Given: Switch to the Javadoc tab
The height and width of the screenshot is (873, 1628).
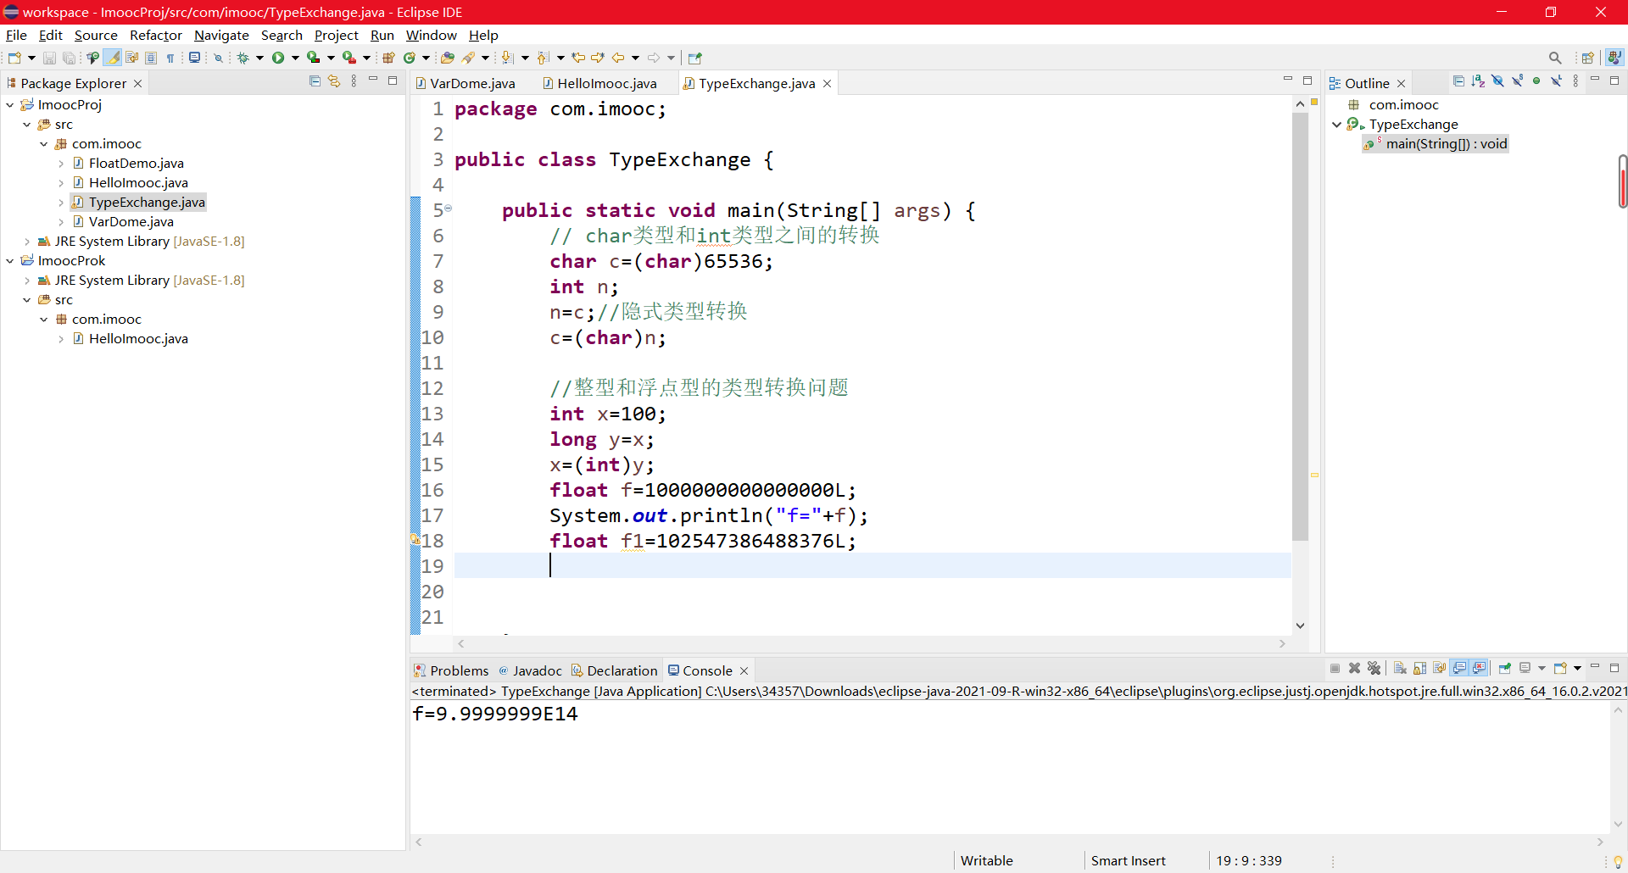Looking at the screenshot, I should (531, 670).
